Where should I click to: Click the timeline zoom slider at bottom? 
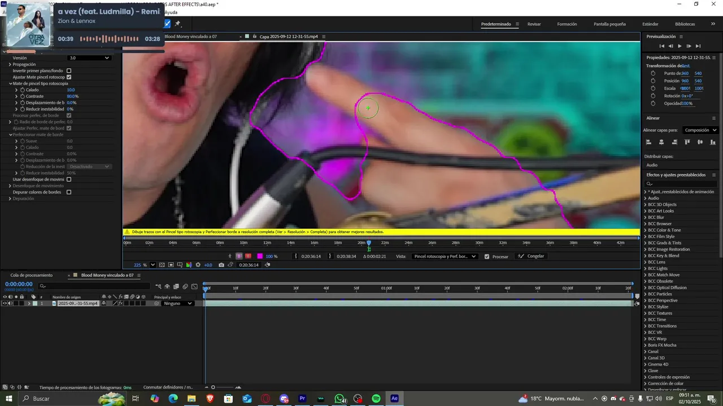click(x=213, y=387)
